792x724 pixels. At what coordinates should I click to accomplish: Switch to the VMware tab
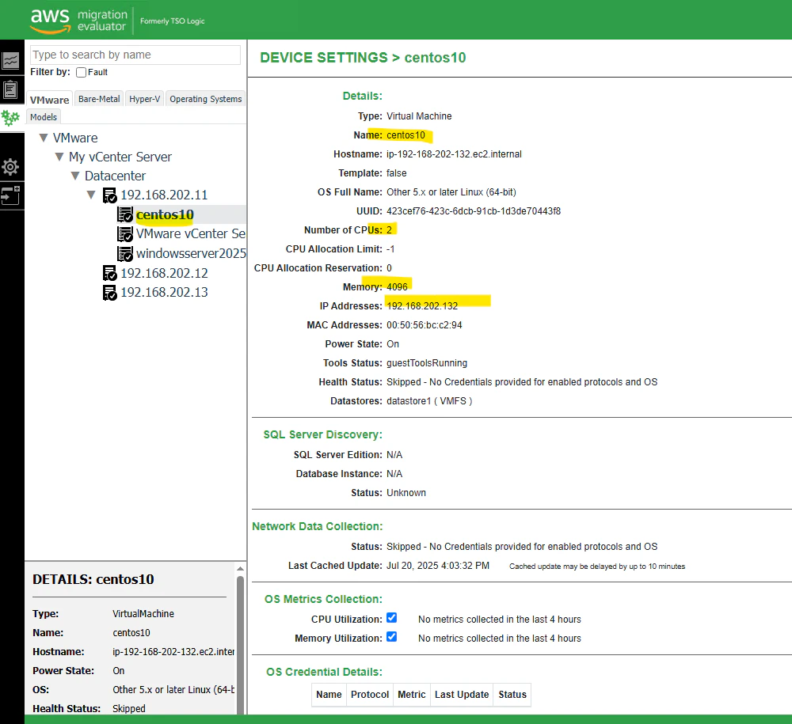[x=49, y=100]
